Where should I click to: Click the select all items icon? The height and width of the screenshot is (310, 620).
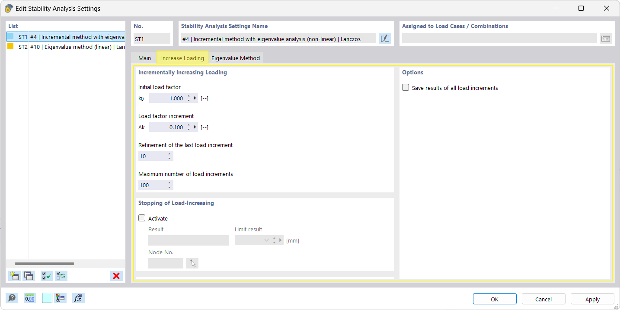(46, 276)
